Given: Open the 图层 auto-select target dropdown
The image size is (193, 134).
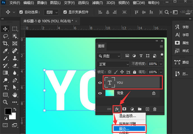Looking at the screenshot, I should pos(51,12).
